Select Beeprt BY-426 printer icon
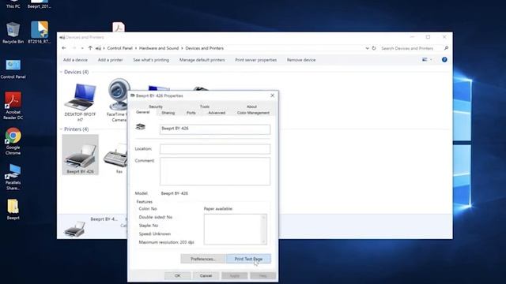Screen dimensions: 506x284 tap(80, 155)
